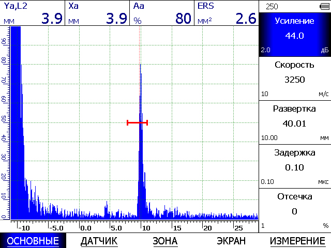Open the ЗОНА menu tab
Image resolution: width=331 pixels, height=248 pixels.
click(165, 241)
